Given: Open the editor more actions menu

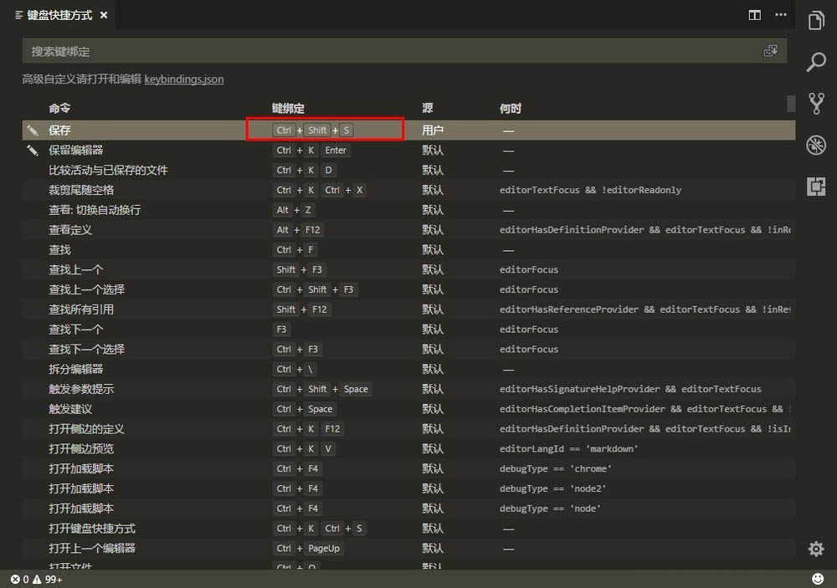Looking at the screenshot, I should [x=781, y=15].
